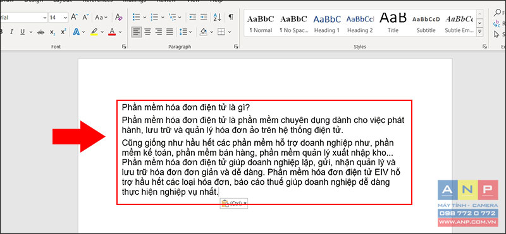Expand the Multilevel List dropdown arrow
The image size is (506, 234).
tap(180, 18)
